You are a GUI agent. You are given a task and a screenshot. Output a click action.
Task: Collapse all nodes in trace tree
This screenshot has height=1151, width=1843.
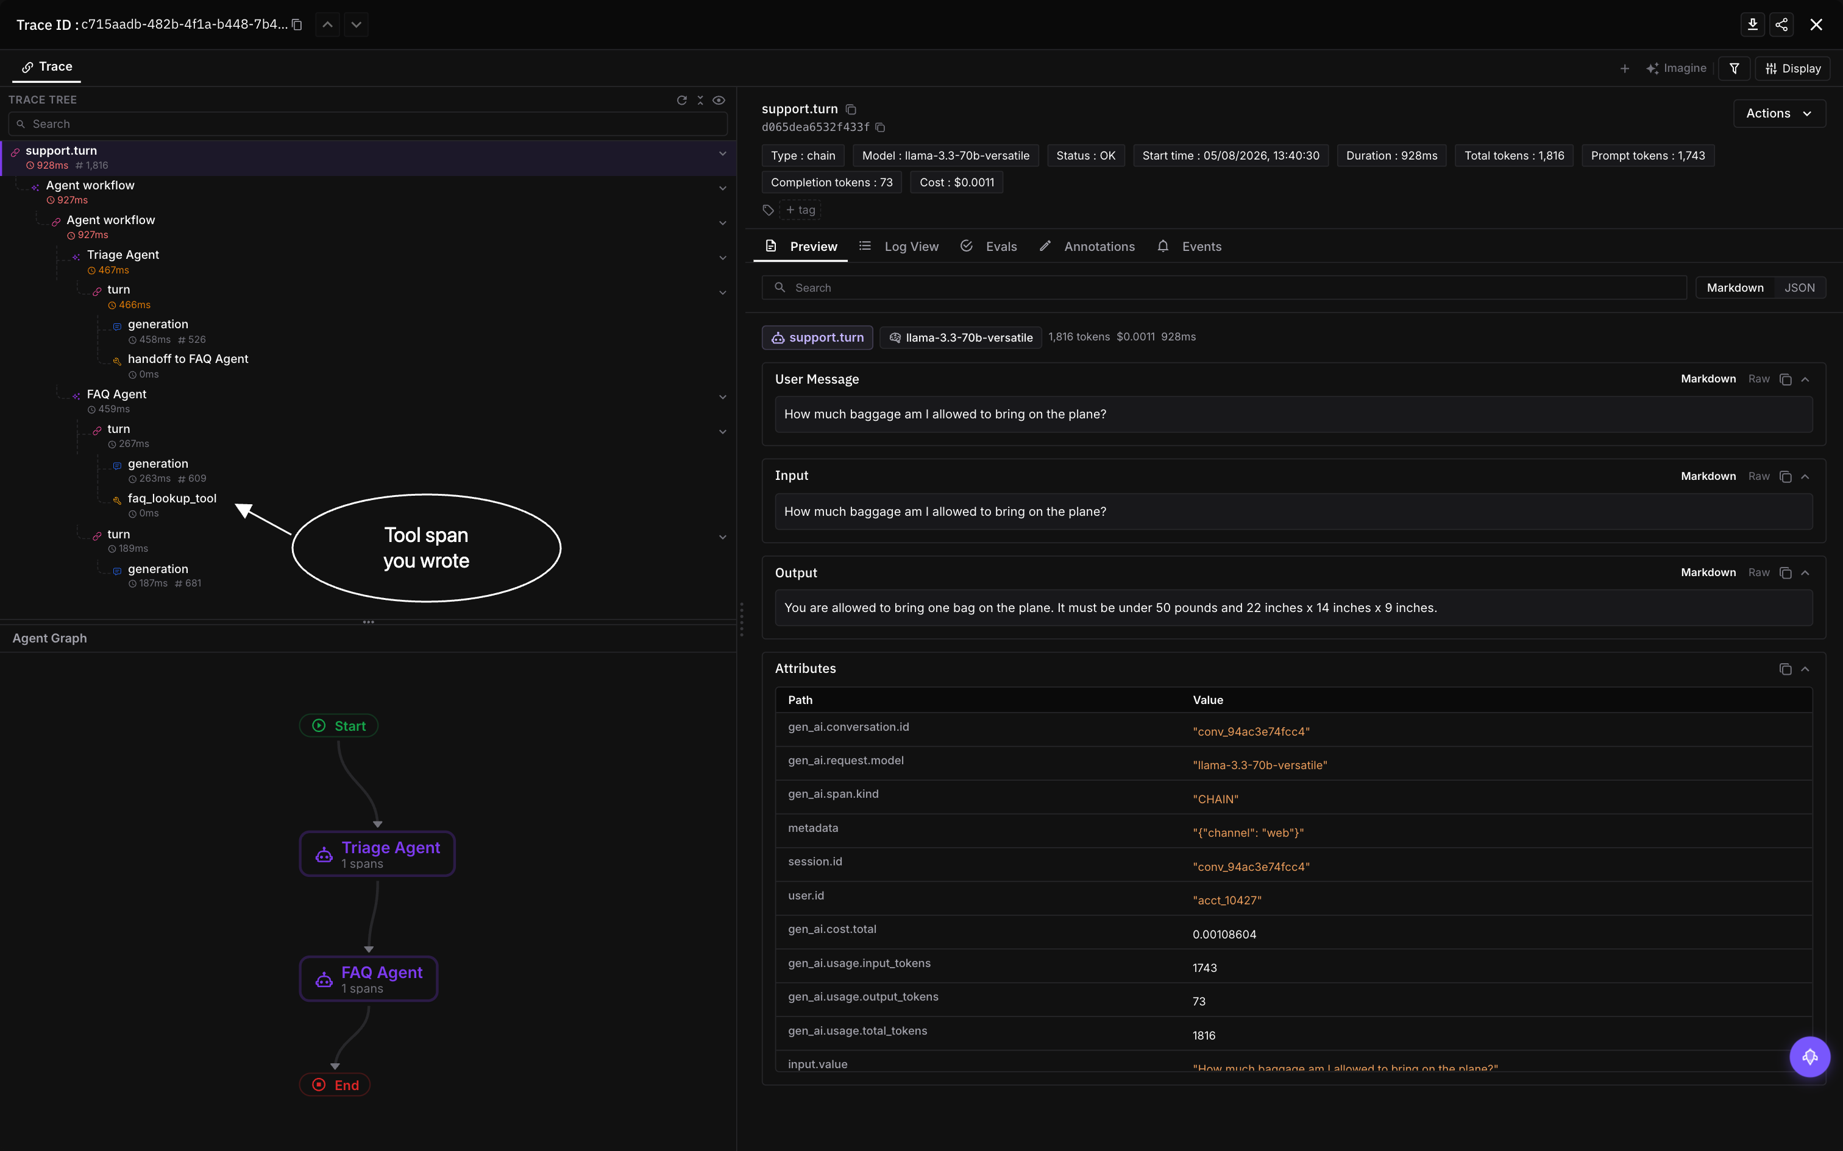pos(700,100)
